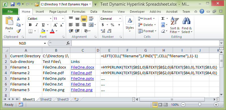The width and height of the screenshot is (226, 110).
Task: Open the Styles gallery button
Action: [130, 24]
